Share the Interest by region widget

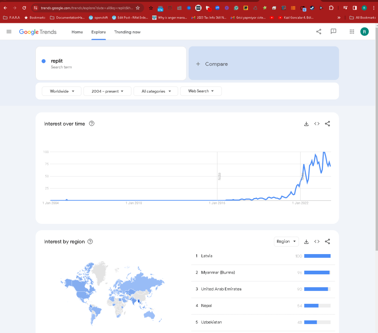327,242
